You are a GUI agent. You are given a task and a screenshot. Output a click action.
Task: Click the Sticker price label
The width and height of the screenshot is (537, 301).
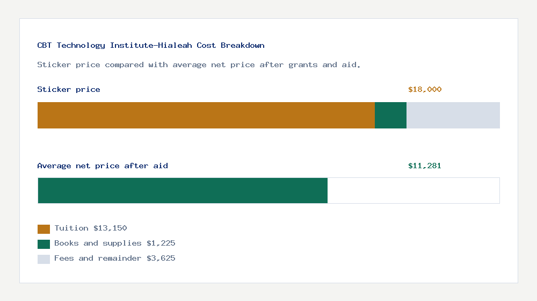click(69, 89)
